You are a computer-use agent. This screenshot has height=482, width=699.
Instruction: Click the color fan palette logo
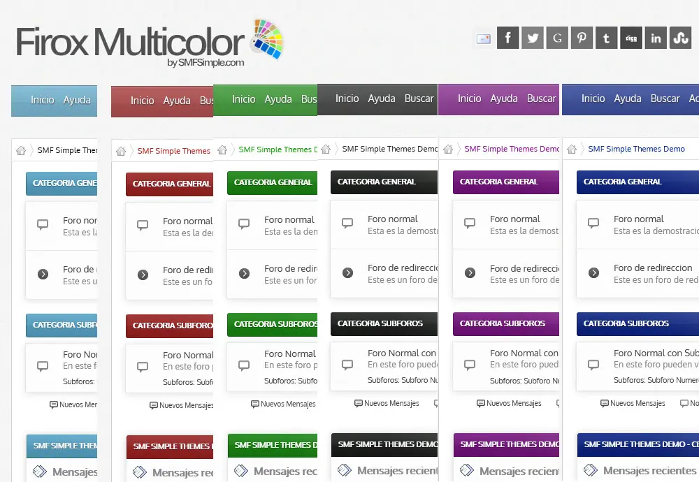tap(266, 38)
